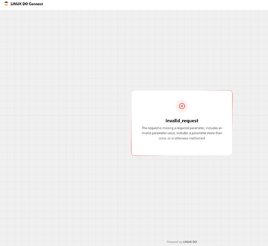Image resolution: width=268 pixels, height=246 pixels.
Task: Click the 'Powered by' footer text
Action: point(175,242)
